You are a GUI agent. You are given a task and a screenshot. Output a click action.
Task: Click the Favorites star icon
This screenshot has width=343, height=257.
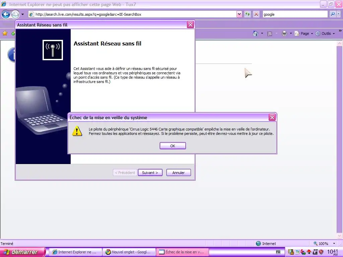(x=5, y=33)
